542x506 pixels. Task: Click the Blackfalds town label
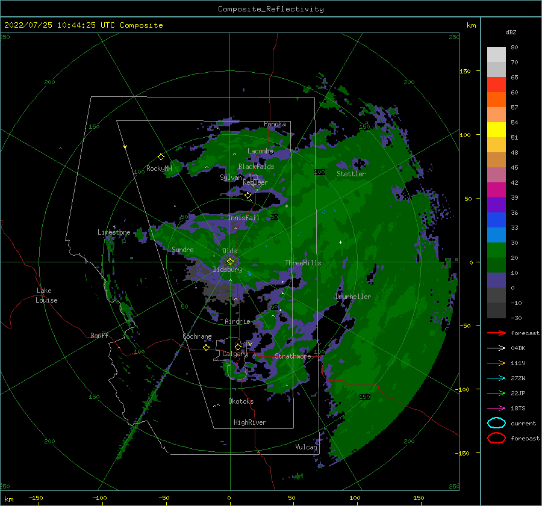coord(256,167)
